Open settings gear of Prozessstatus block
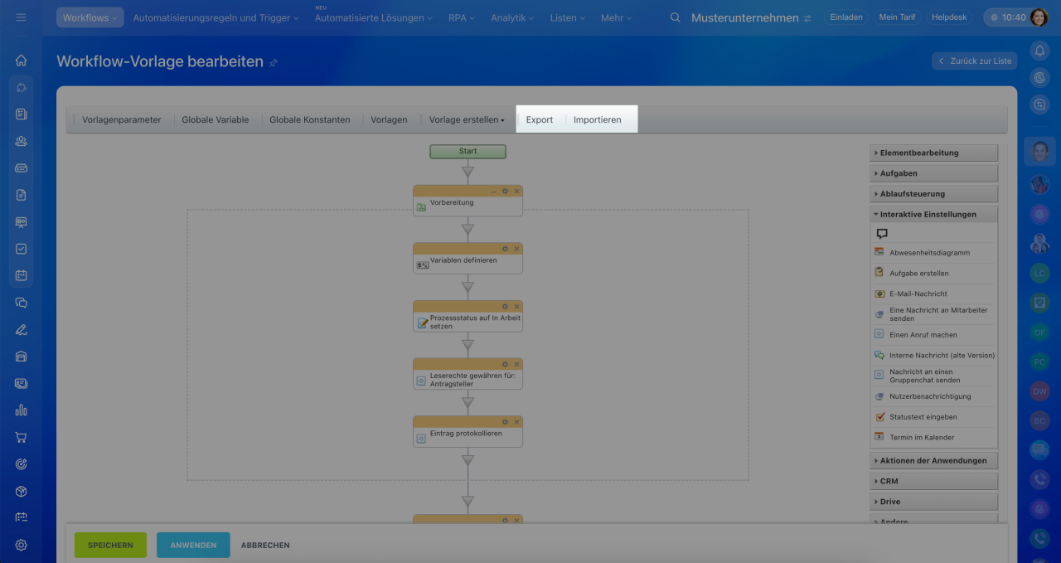Screen dimensions: 1061x563 pyautogui.click(x=505, y=306)
